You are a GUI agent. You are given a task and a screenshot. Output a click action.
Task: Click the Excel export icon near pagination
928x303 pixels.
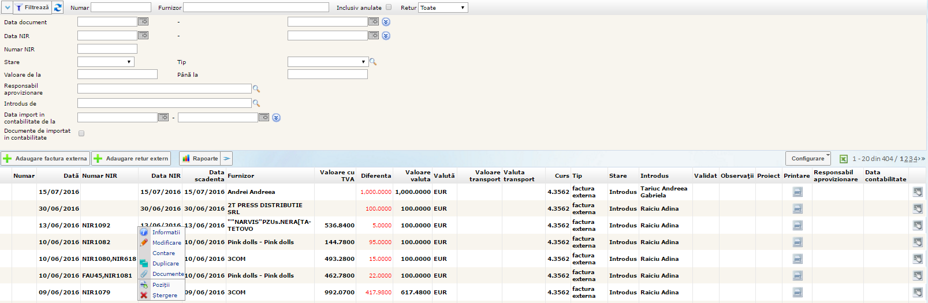[844, 159]
